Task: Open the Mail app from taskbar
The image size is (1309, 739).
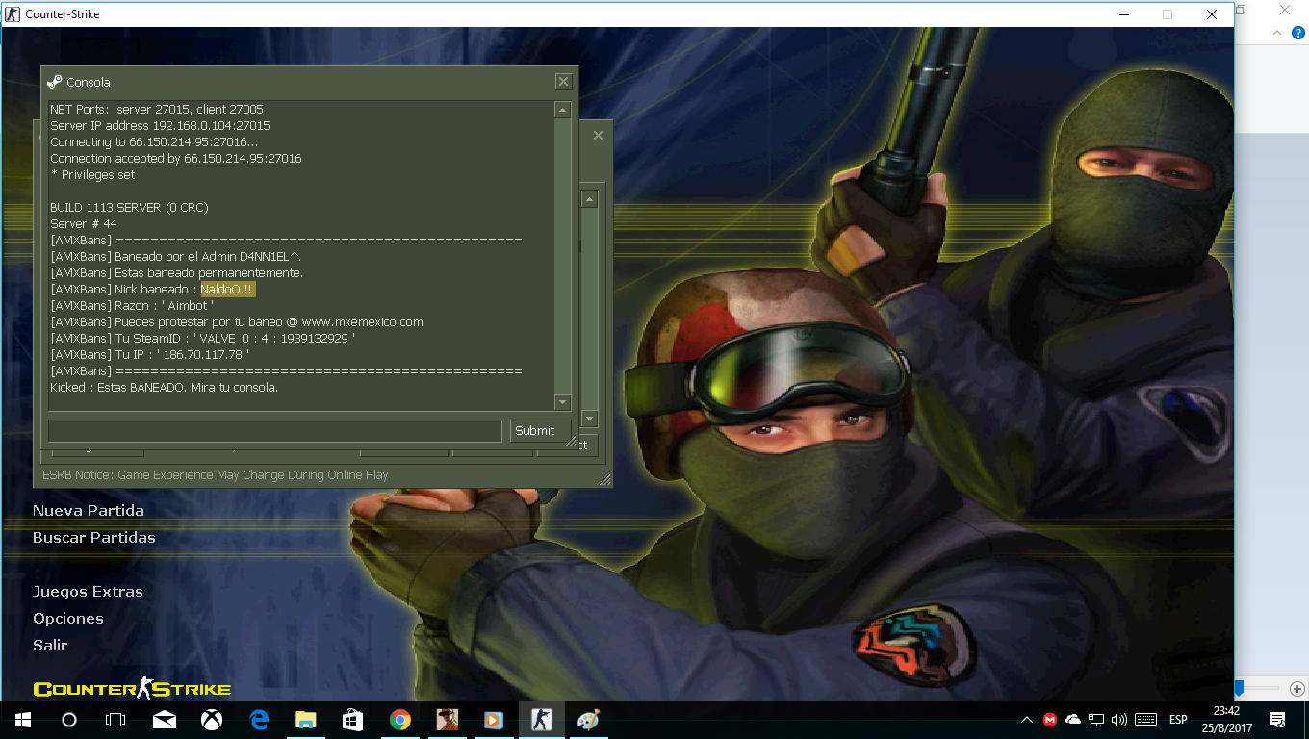Action: (165, 719)
